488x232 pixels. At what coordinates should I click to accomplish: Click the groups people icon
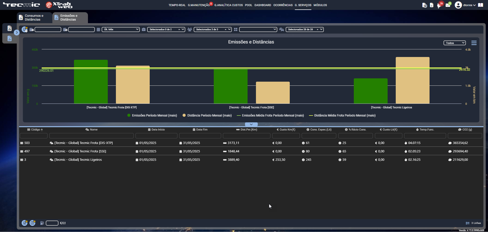point(190,30)
